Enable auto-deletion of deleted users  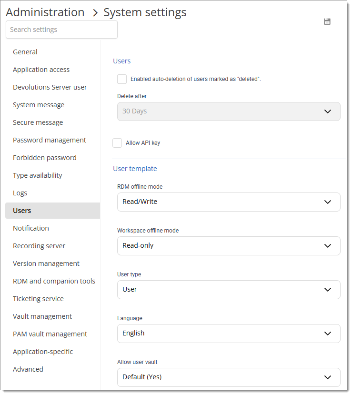point(121,79)
